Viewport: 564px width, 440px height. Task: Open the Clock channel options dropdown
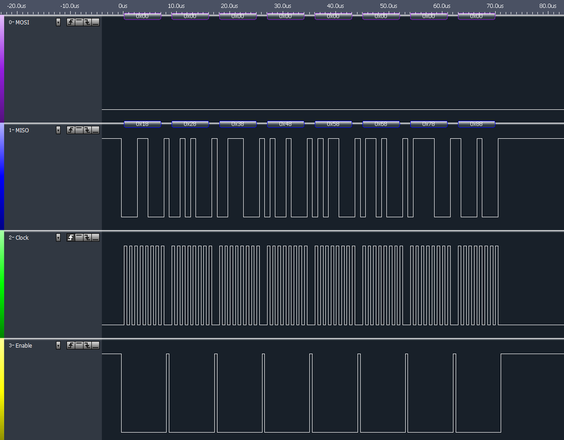[58, 237]
